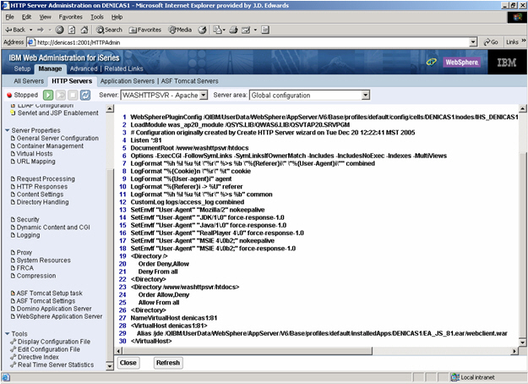This screenshot has width=528, height=384.
Task: Open the Display Configuration File tool
Action: (x=54, y=342)
